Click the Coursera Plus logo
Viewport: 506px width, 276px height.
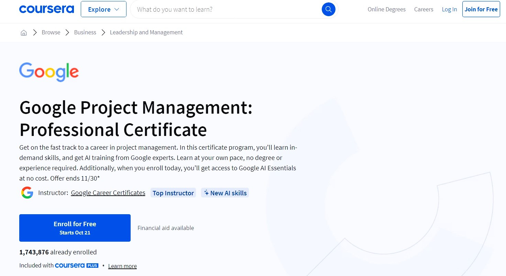pyautogui.click(x=76, y=265)
